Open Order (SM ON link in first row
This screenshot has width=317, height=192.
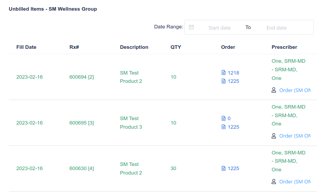point(295,90)
